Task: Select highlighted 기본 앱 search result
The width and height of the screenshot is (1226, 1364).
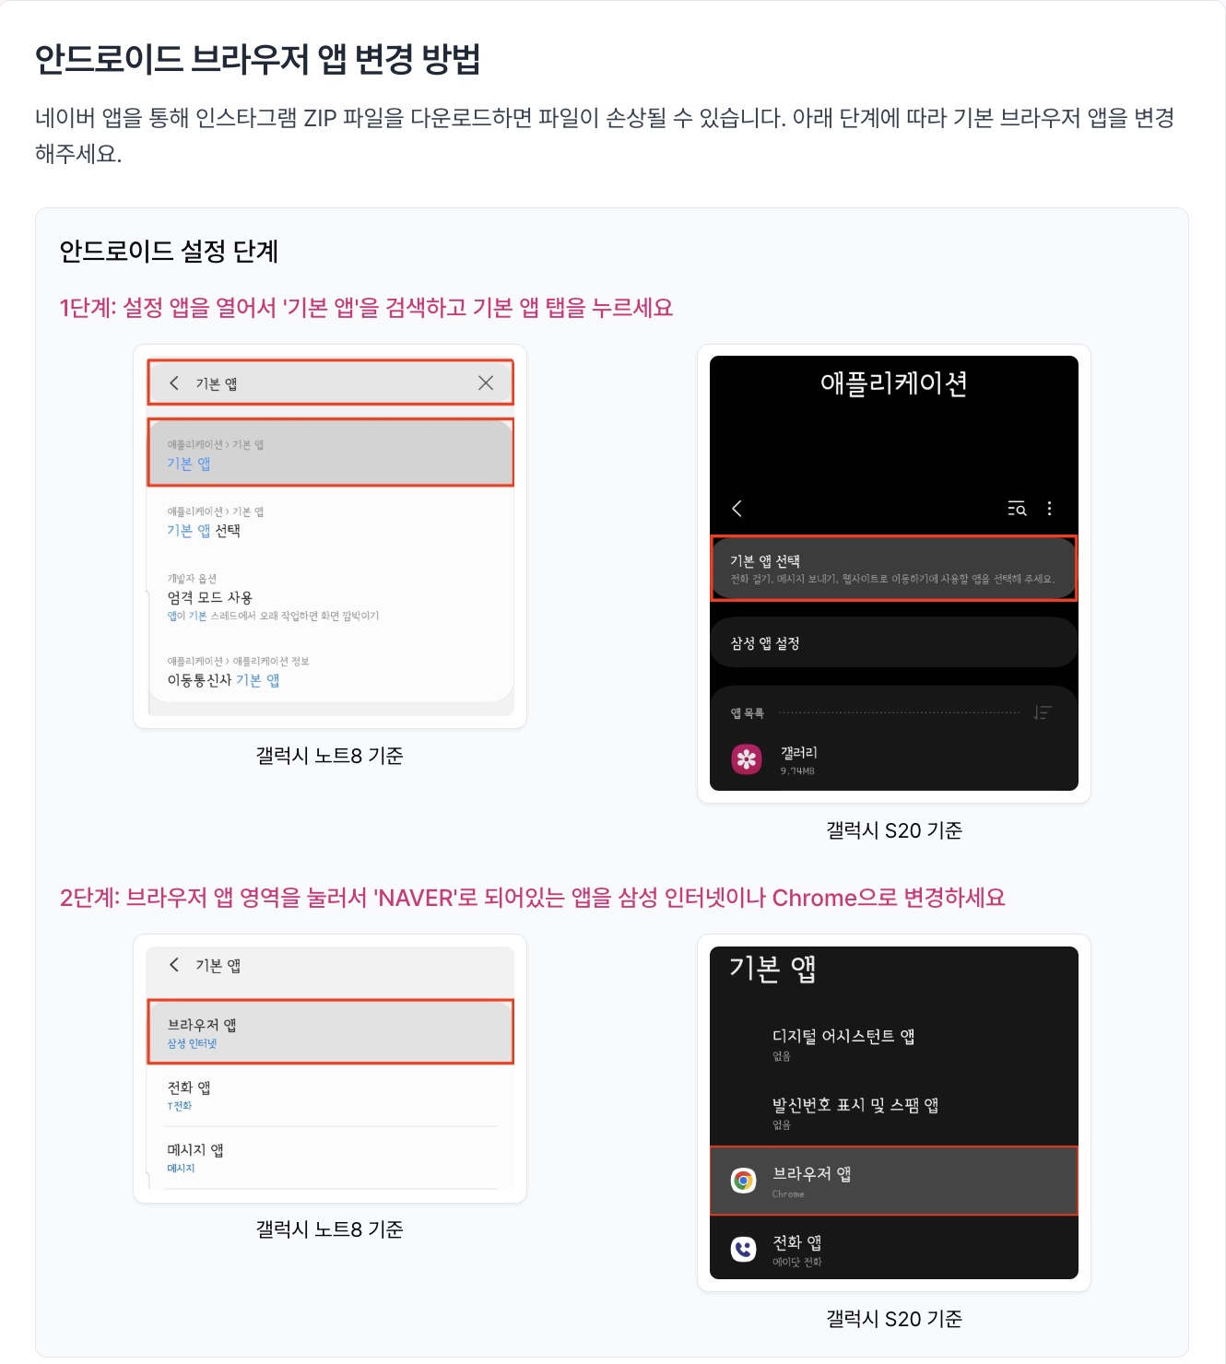Action: 330,453
